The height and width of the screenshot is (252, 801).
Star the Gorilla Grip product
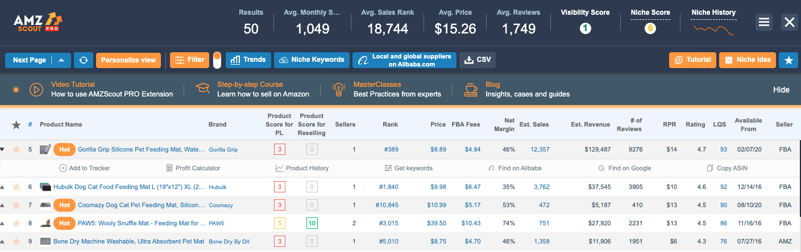coord(16,149)
